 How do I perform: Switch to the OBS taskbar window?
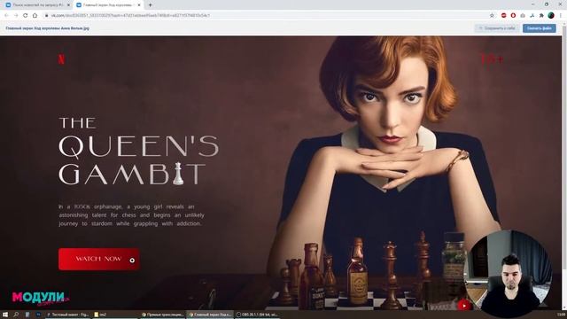tap(258, 315)
